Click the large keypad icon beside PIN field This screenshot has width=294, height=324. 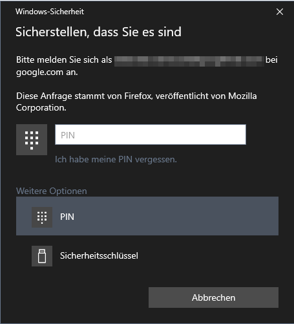click(32, 140)
